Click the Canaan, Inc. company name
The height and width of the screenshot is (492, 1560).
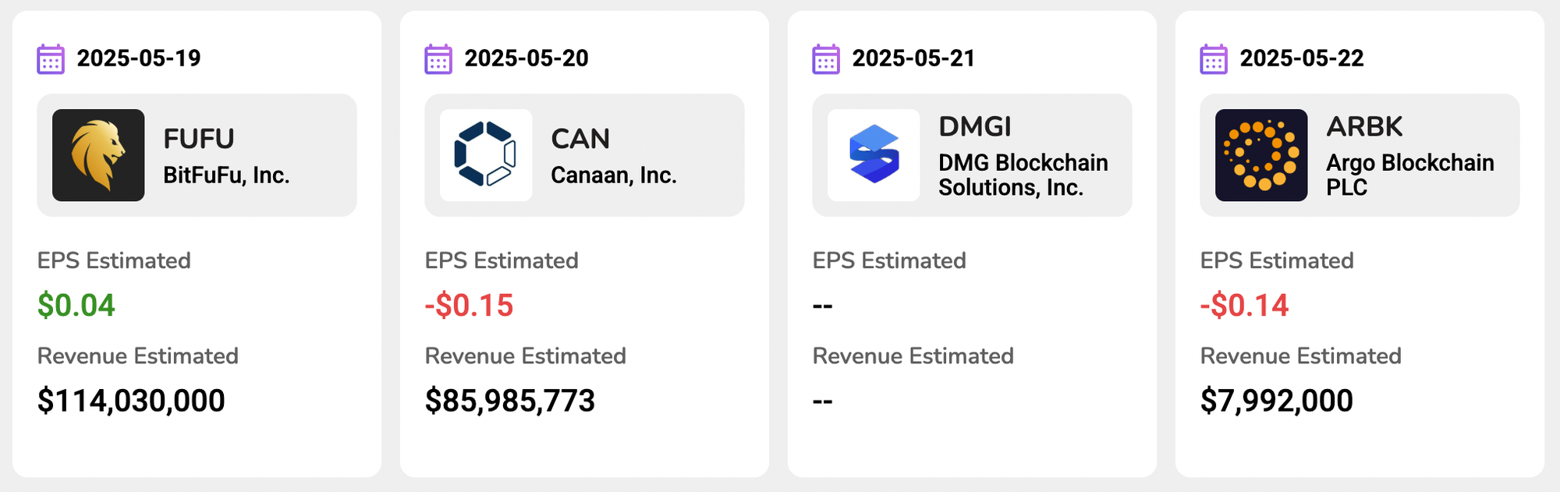[x=614, y=175]
